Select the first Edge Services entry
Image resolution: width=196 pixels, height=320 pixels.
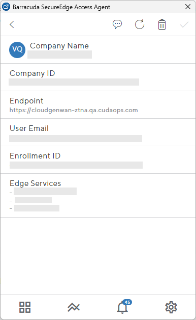point(45,192)
